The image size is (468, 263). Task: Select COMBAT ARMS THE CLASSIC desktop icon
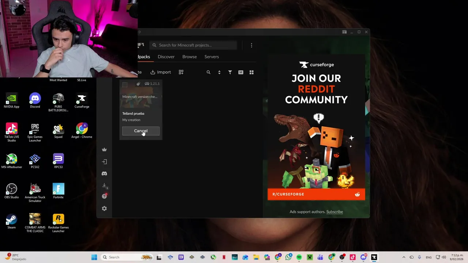pos(35,224)
